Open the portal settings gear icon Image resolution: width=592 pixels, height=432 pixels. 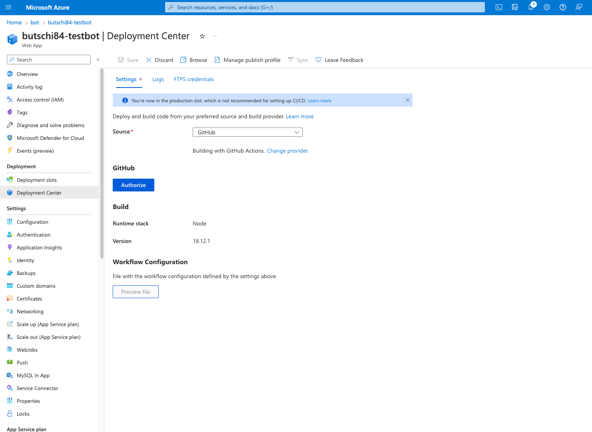pos(547,7)
